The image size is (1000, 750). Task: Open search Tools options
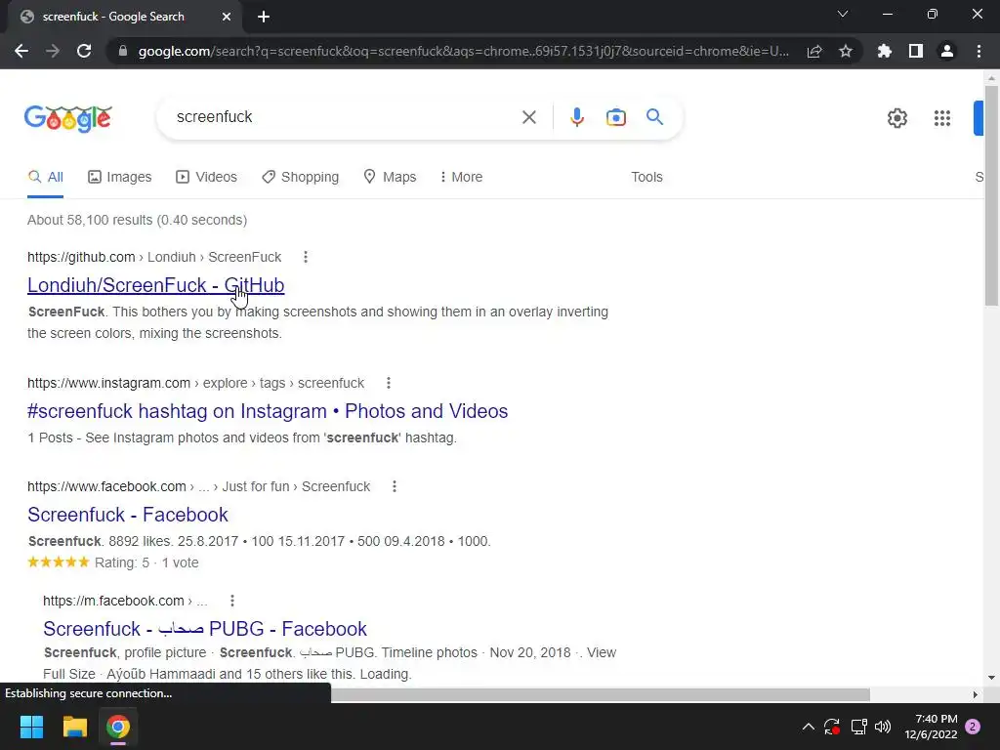(646, 177)
